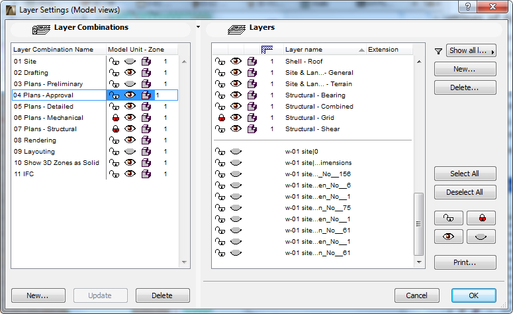Screen dimensions: 513x314
Task: Click the intersection priority column header icon
Action: [267, 50]
